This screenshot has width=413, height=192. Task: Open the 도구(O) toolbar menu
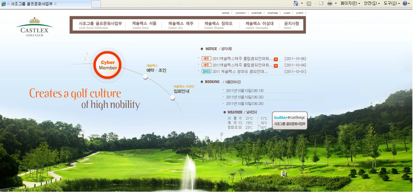pyautogui.click(x=392, y=3)
